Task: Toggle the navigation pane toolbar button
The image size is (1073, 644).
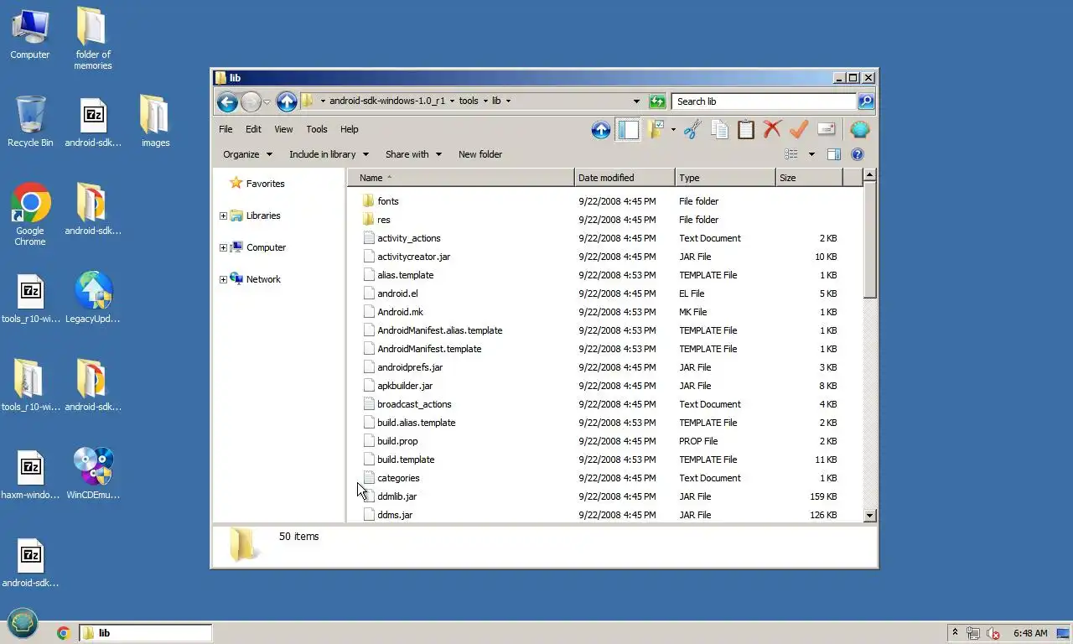Action: pos(628,130)
